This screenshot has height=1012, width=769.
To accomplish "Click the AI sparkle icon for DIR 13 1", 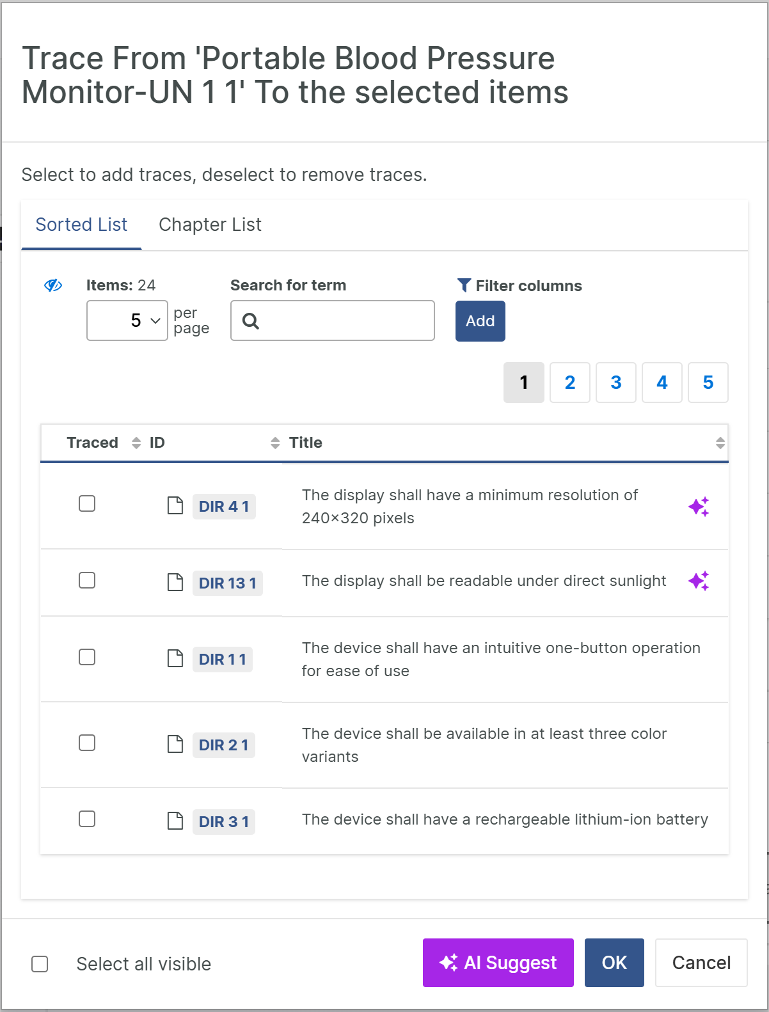I will click(698, 581).
